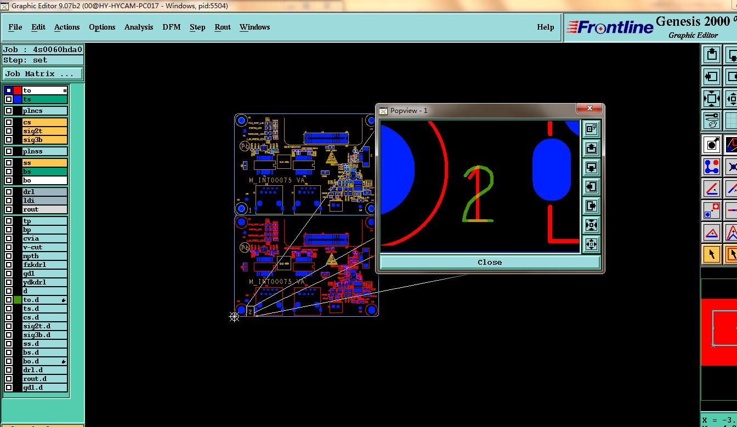Toggle display checkbox for layer 'gdl.d'

tap(9, 388)
